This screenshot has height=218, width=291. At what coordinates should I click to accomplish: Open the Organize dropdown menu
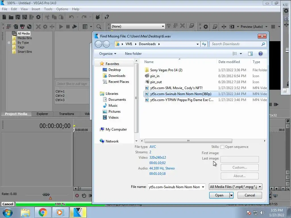(x=108, y=54)
